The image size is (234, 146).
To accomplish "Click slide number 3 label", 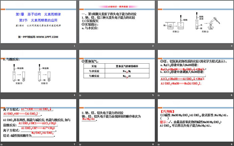I will click(x=231, y=46).
